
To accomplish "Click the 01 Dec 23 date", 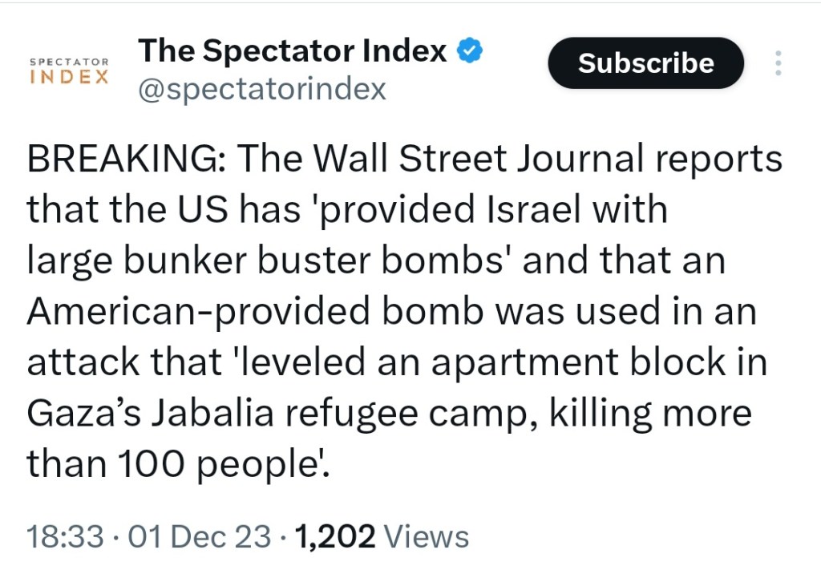I will point(200,536).
